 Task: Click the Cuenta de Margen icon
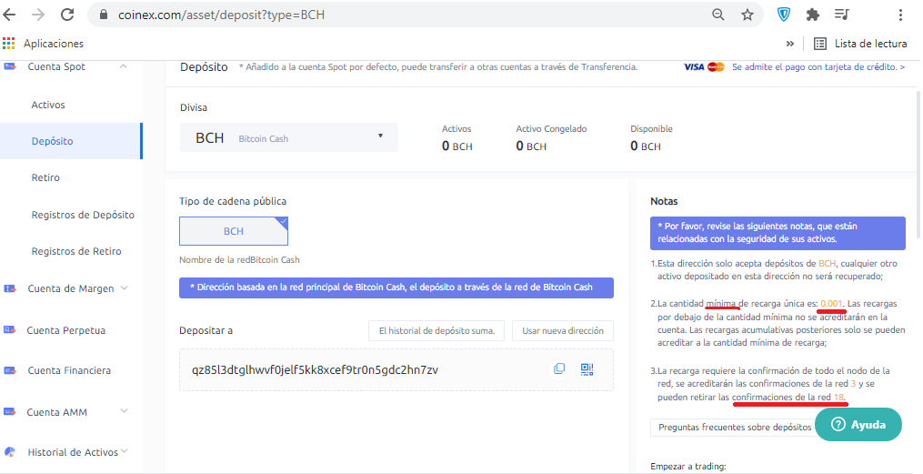10,288
